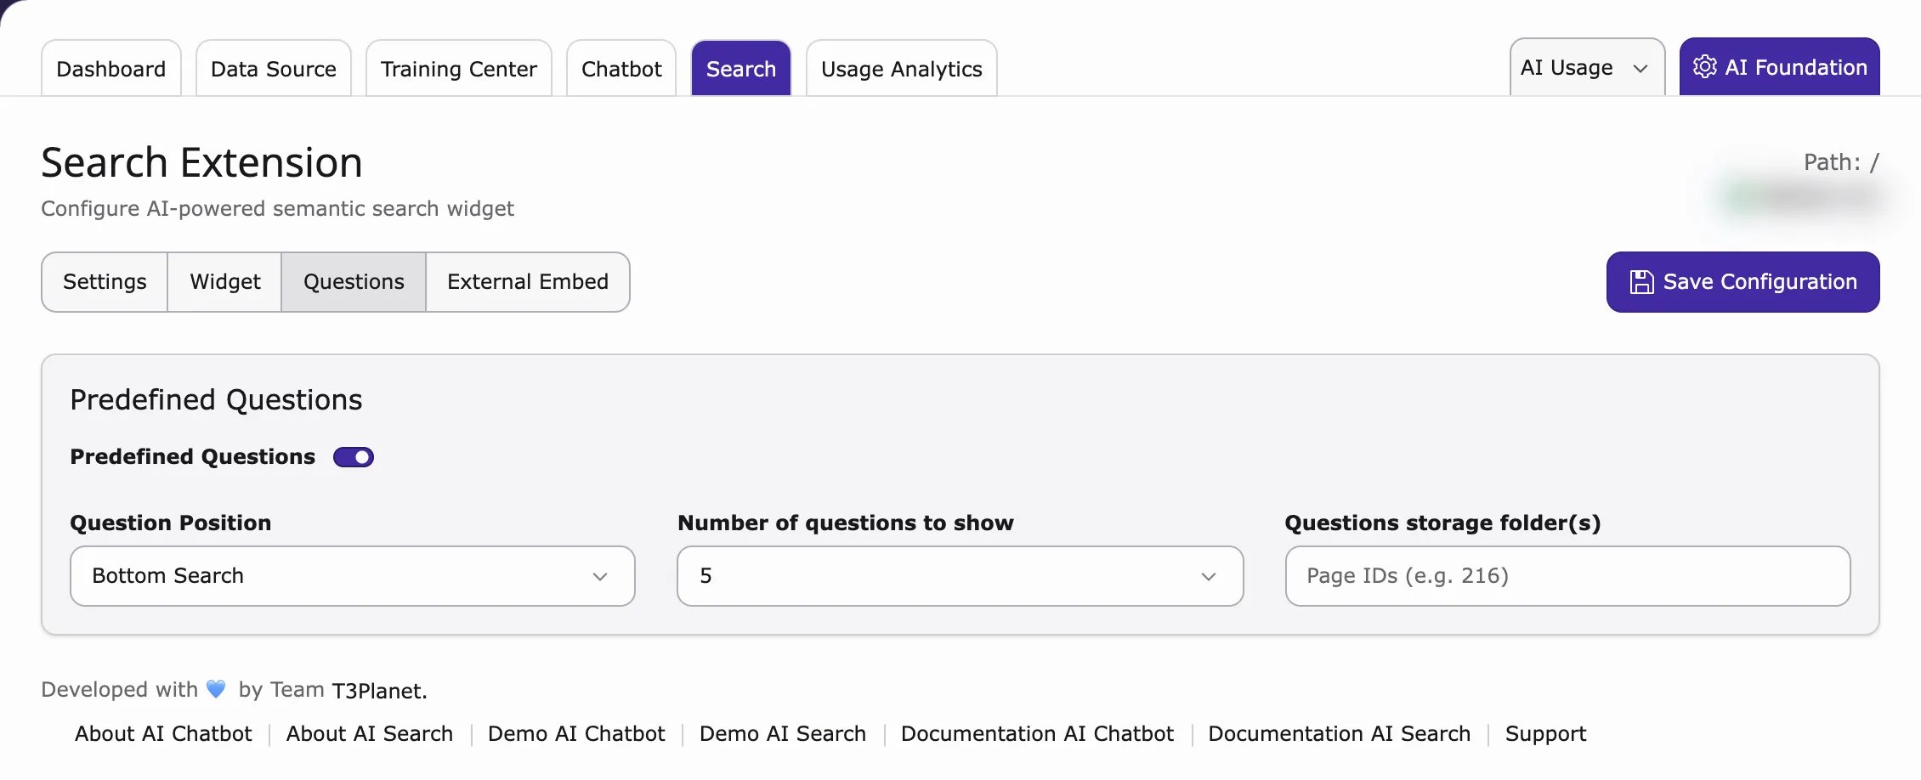Select the Questions sub-tab
1921x780 pixels.
(354, 282)
